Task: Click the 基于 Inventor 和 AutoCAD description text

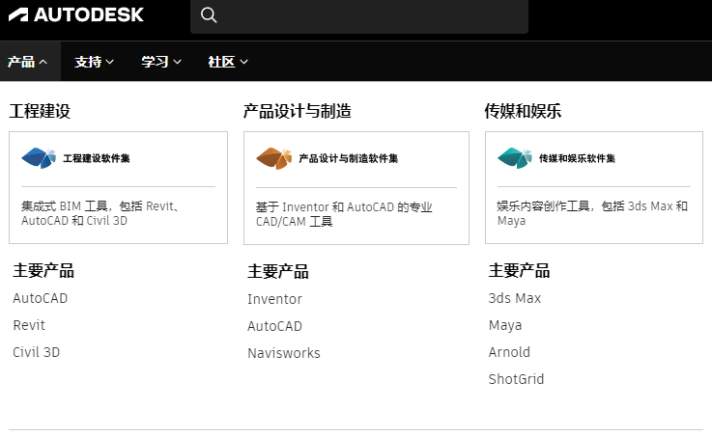Action: 344,214
